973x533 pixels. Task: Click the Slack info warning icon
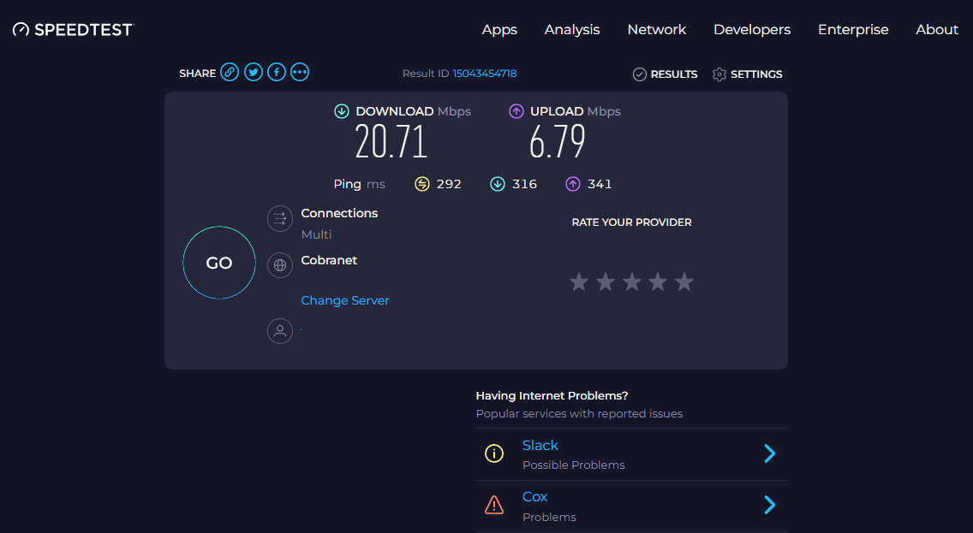pyautogui.click(x=494, y=454)
